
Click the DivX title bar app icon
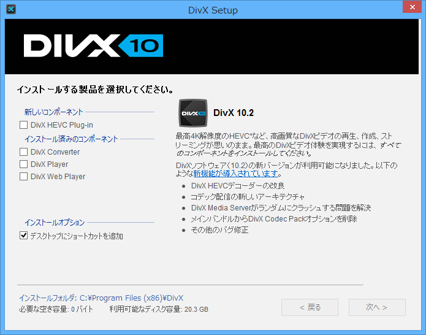[11, 9]
